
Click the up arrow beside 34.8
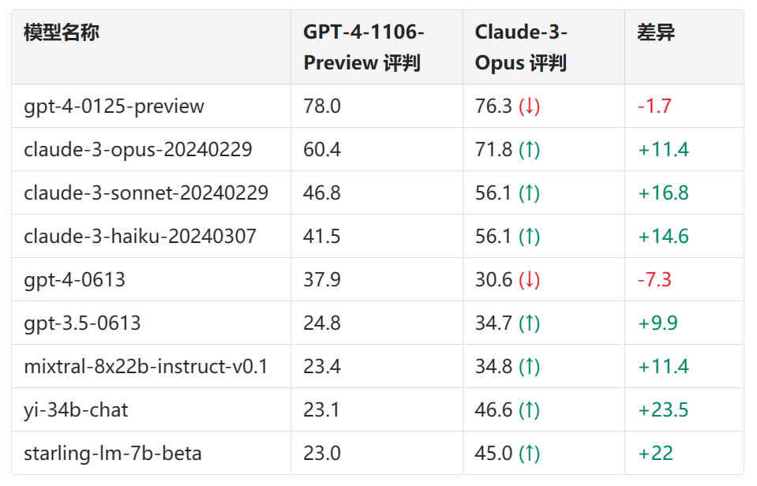tap(529, 367)
